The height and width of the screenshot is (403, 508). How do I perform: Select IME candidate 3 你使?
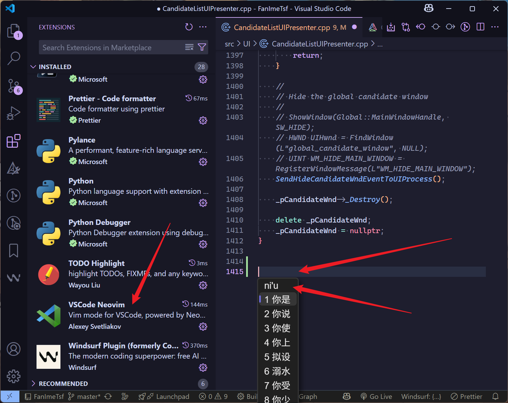(278, 328)
